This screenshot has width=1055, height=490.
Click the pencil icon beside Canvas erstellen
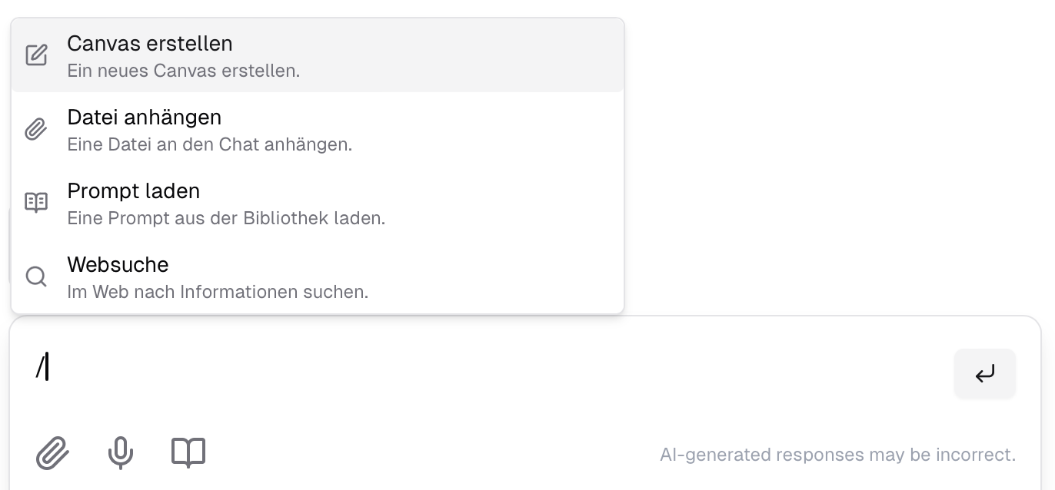point(36,54)
